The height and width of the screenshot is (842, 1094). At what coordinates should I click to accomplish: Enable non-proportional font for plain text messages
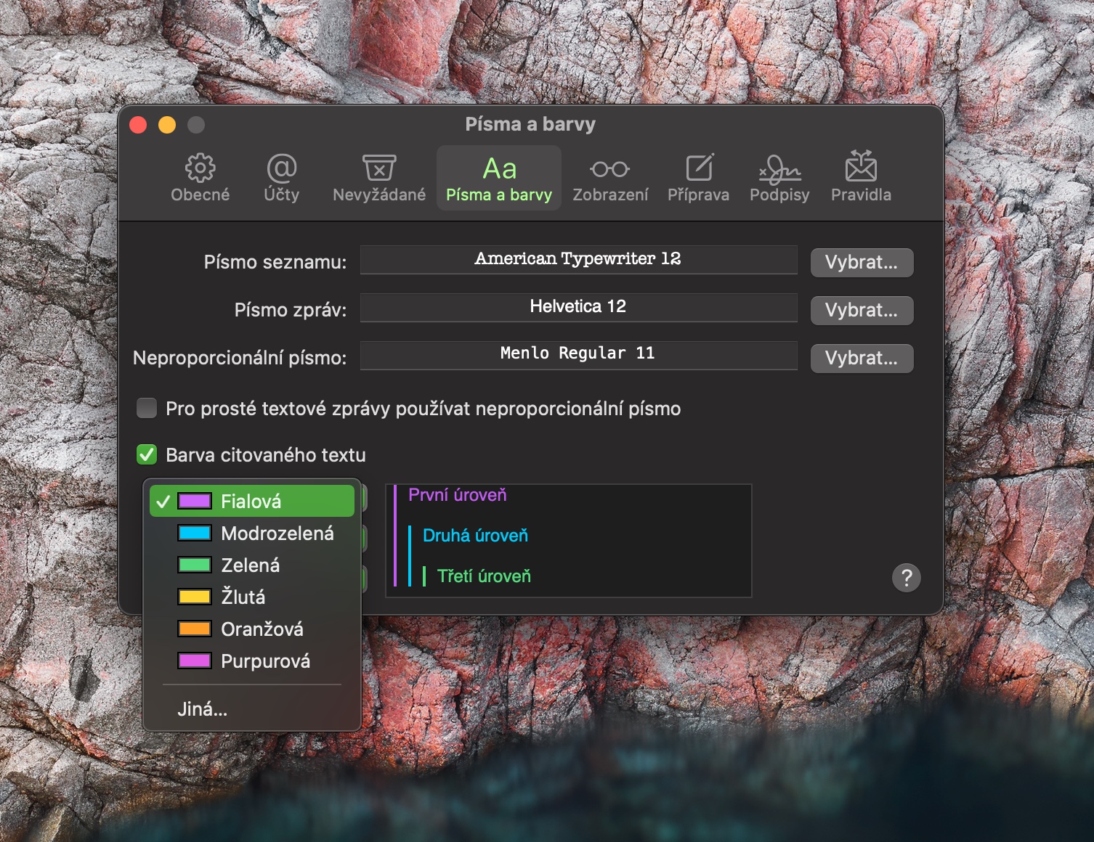147,408
